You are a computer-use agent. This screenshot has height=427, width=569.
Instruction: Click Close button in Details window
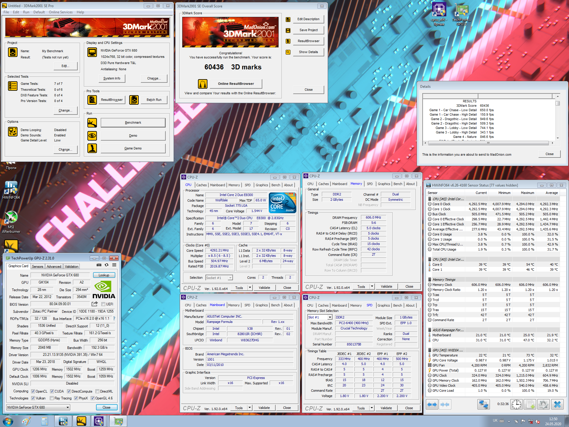(549, 154)
